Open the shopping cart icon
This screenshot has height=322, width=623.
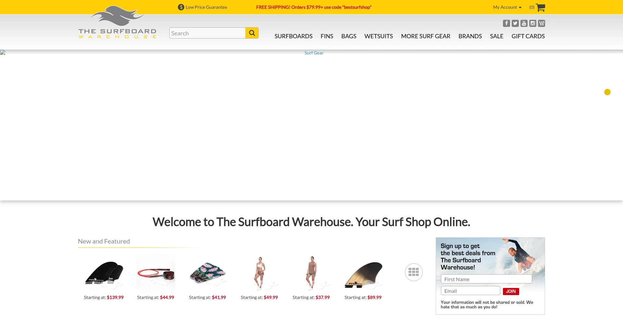tap(540, 7)
